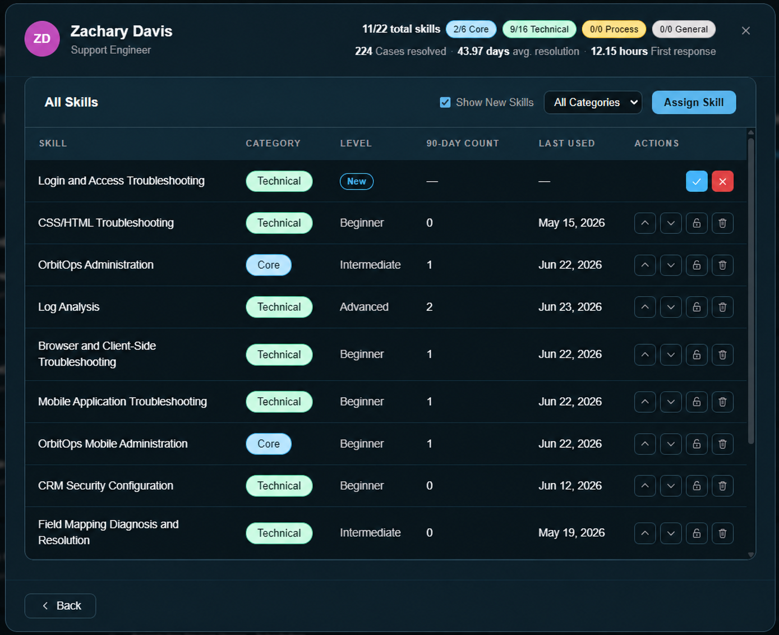Click the Level column header
779x635 pixels.
tap(356, 144)
